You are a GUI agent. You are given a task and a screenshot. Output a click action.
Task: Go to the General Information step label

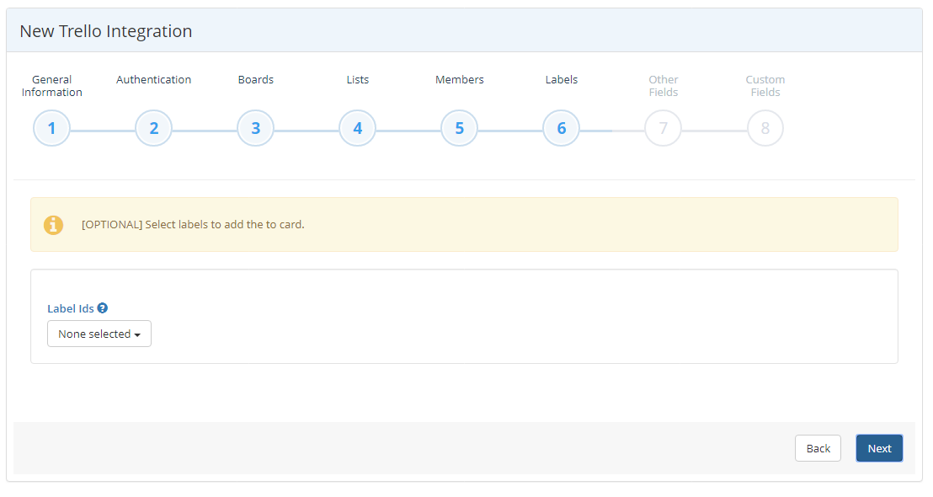coord(51,85)
